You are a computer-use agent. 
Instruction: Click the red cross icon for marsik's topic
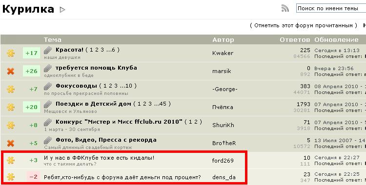click(11, 71)
